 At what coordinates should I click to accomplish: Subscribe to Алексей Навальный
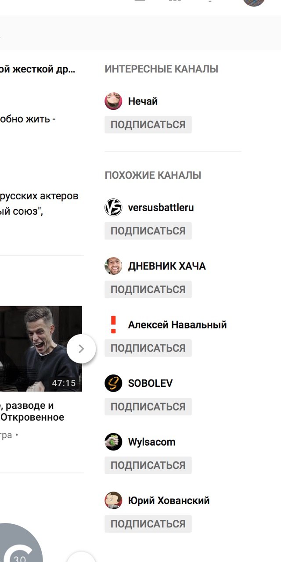148,348
